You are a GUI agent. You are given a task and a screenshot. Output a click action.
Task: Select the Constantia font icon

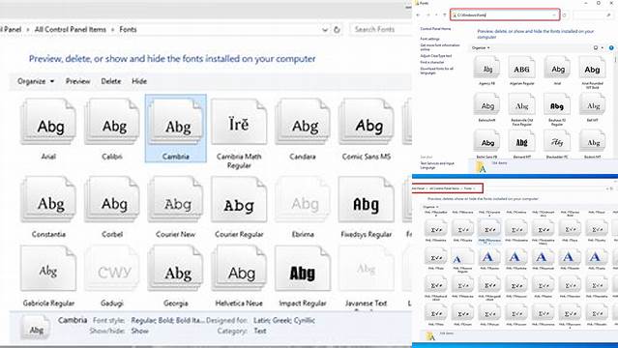click(x=49, y=200)
